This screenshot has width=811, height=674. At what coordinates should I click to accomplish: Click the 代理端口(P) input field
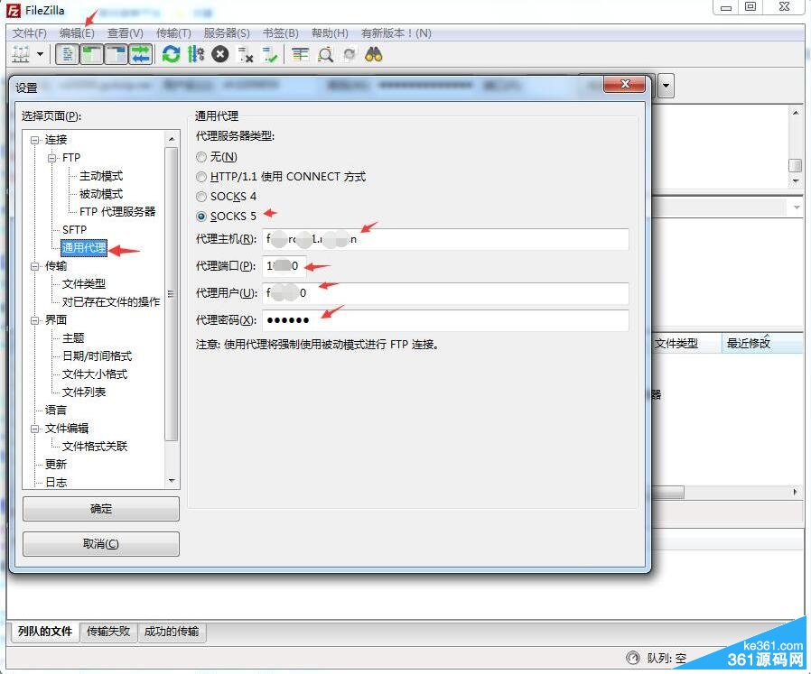pyautogui.click(x=284, y=266)
